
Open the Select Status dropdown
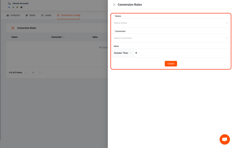(x=171, y=23)
